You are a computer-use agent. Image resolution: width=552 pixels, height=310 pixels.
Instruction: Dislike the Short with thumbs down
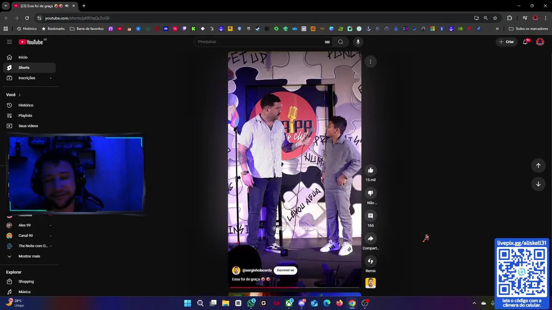click(370, 193)
